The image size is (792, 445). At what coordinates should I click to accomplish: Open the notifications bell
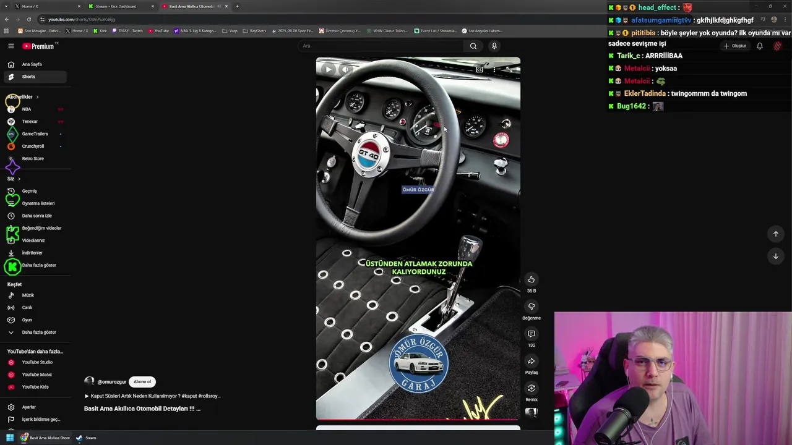(x=760, y=46)
